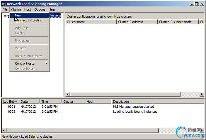The image size is (206, 140).
Task: Click left arrow of log pane scrollbar
Action: [4, 130]
